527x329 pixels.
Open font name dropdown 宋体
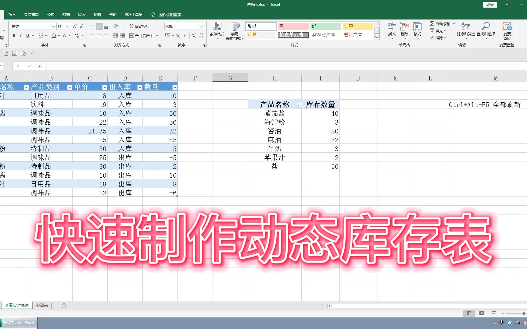53,27
